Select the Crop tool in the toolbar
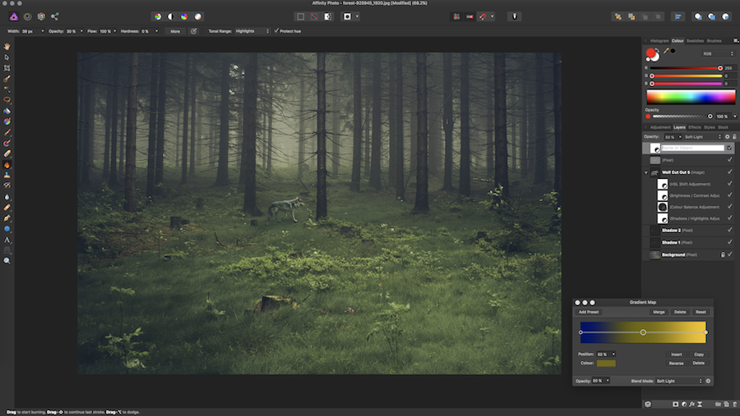Image resolution: width=740 pixels, height=416 pixels. pos(7,67)
